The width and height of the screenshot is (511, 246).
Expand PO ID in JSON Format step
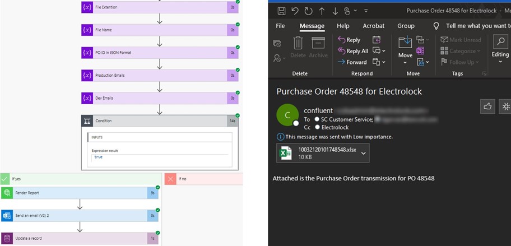pos(160,53)
